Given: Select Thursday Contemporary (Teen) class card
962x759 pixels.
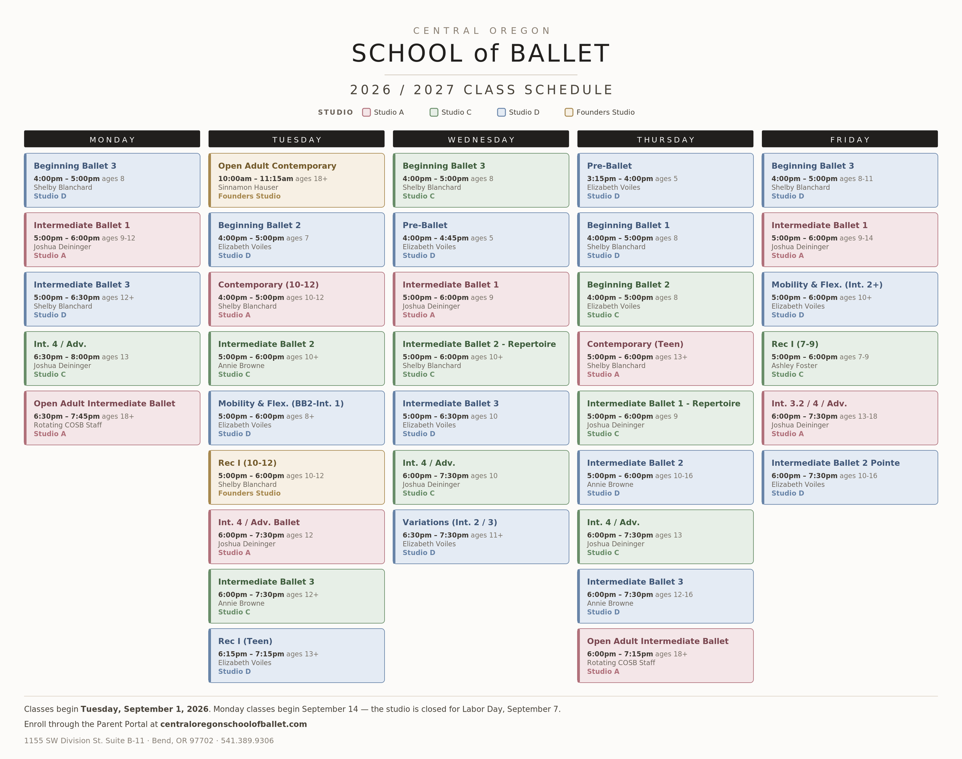Looking at the screenshot, I should (x=665, y=359).
